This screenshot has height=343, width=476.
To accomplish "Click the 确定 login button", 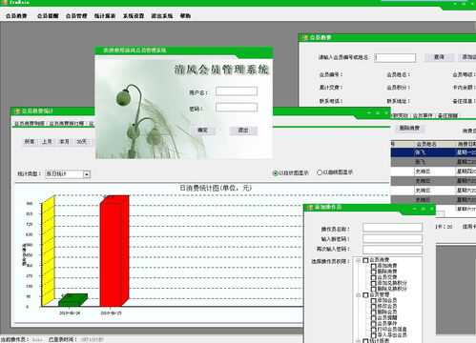I will (x=202, y=131).
